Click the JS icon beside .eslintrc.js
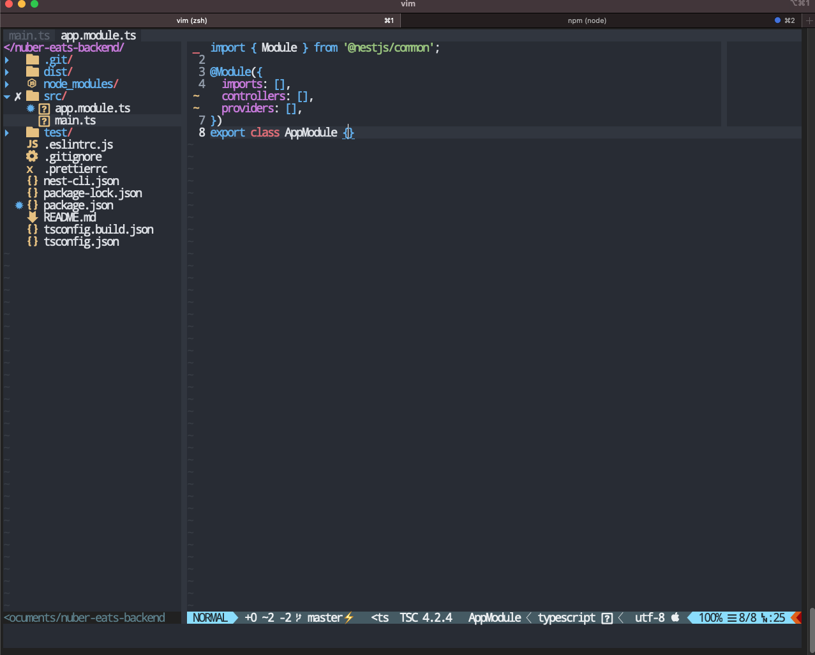Image resolution: width=815 pixels, height=655 pixels. pyautogui.click(x=33, y=144)
